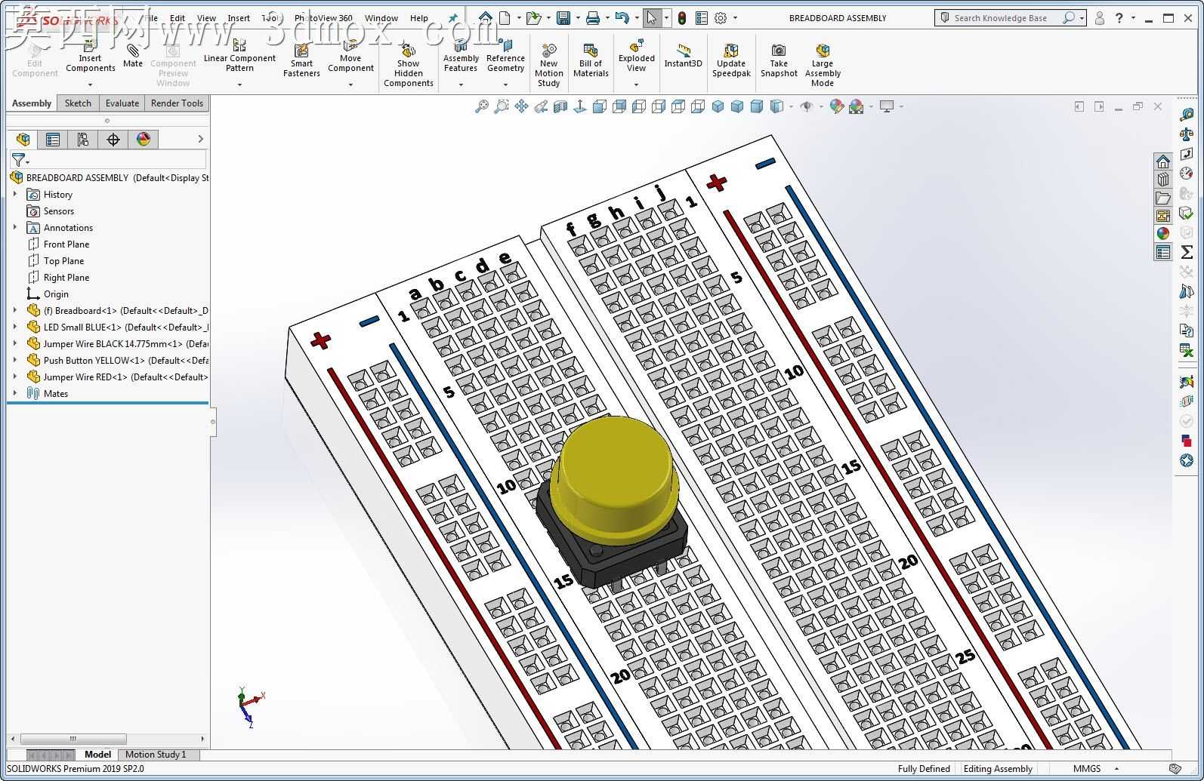Switch to Evaluate tab

pyautogui.click(x=122, y=103)
